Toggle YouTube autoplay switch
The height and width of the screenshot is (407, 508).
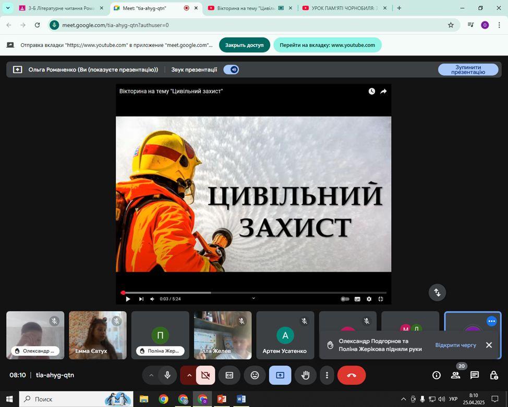(345, 299)
